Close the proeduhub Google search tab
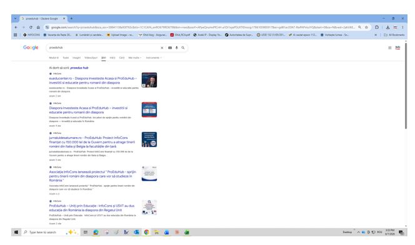Viewport: 415px width, 245px height. point(64,19)
